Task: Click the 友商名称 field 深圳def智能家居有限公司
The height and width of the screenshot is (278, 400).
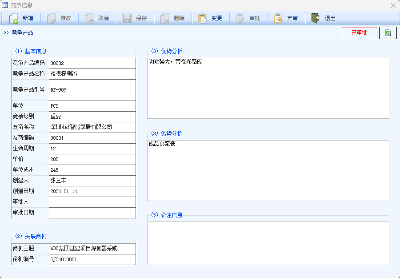Action: [x=92, y=127]
